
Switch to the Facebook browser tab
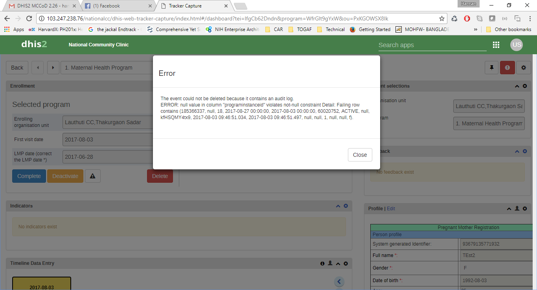point(118,6)
